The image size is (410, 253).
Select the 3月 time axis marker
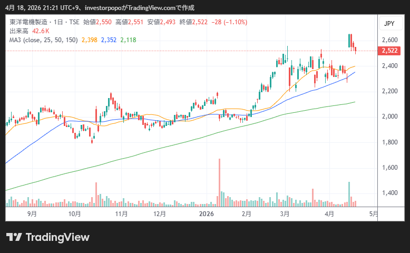coord(285,214)
